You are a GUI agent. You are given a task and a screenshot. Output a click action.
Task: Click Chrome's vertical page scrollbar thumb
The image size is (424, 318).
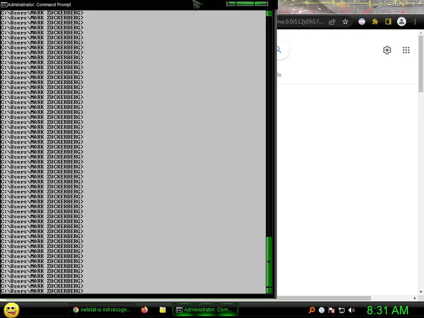(421, 64)
